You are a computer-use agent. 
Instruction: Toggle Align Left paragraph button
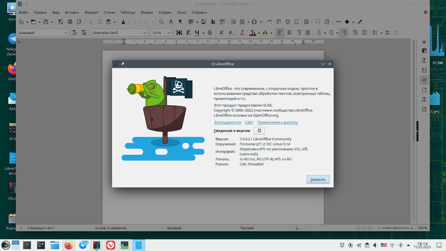click(x=280, y=33)
